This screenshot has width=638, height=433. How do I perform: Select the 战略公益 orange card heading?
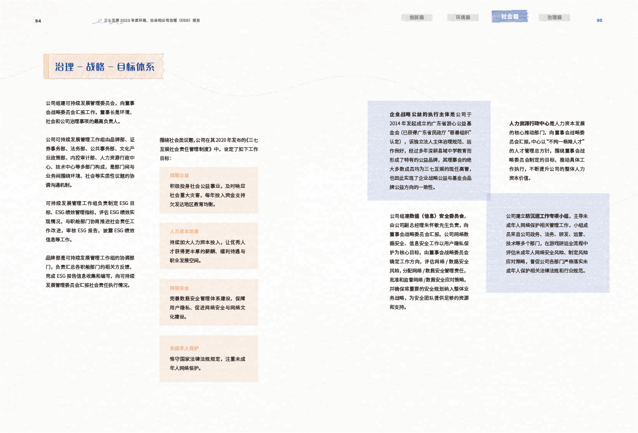click(x=180, y=176)
